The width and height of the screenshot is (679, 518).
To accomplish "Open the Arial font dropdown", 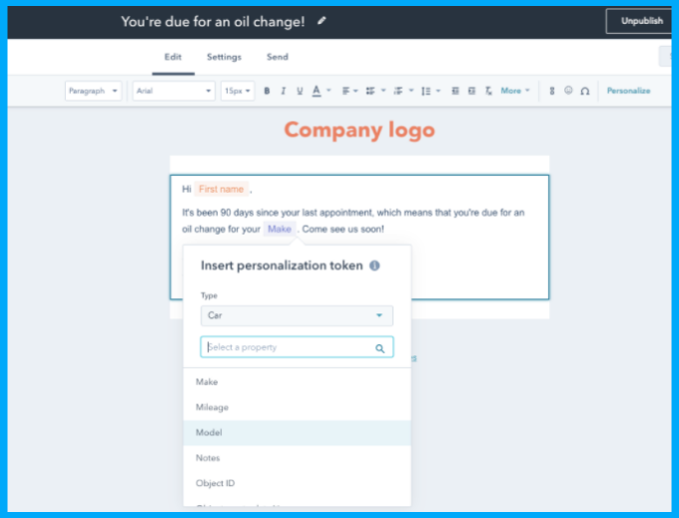I will [x=174, y=91].
